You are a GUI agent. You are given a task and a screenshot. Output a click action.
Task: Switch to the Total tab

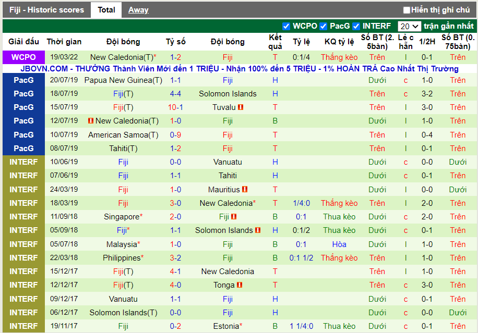pos(106,10)
